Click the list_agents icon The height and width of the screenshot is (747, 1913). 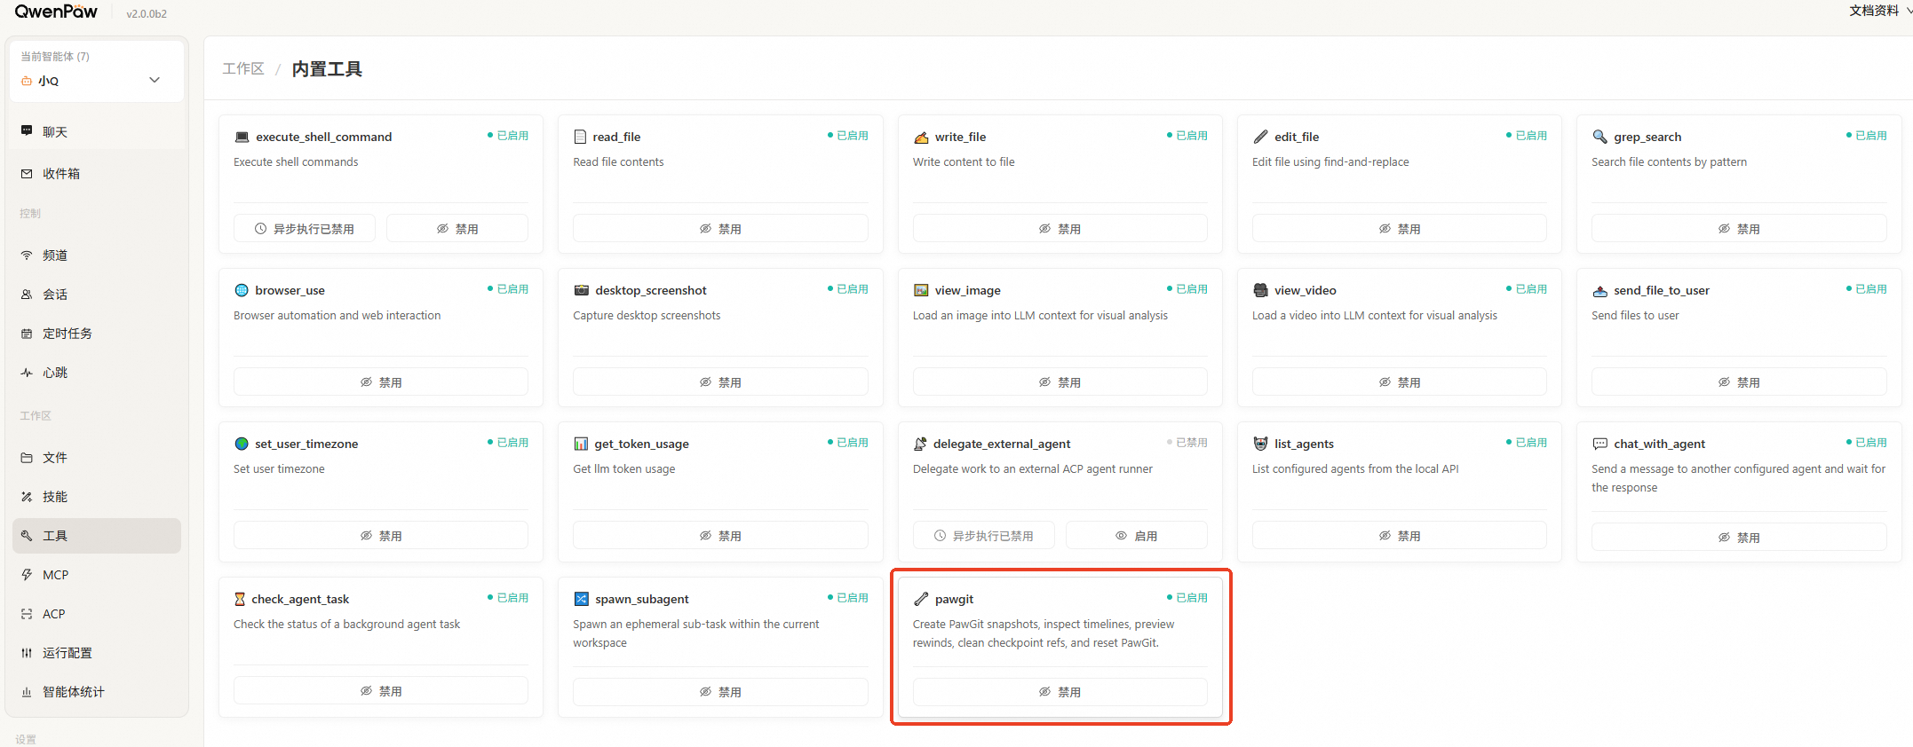(1260, 444)
